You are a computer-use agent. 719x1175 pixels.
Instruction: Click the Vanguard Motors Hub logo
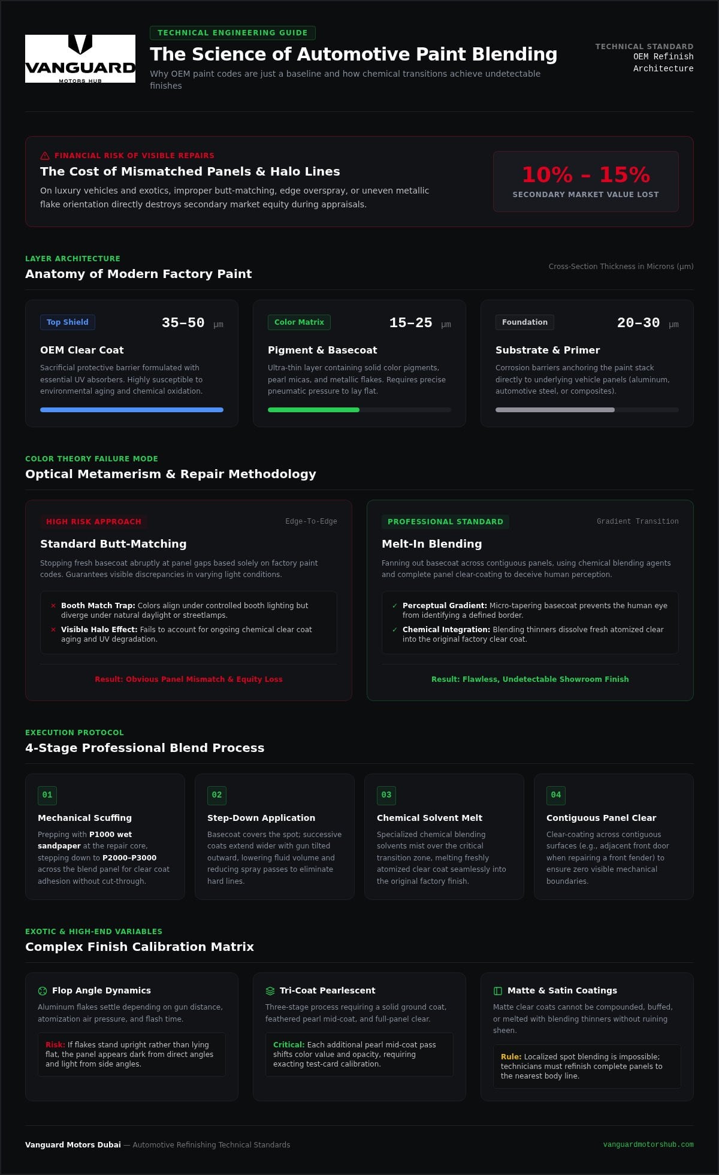(80, 59)
